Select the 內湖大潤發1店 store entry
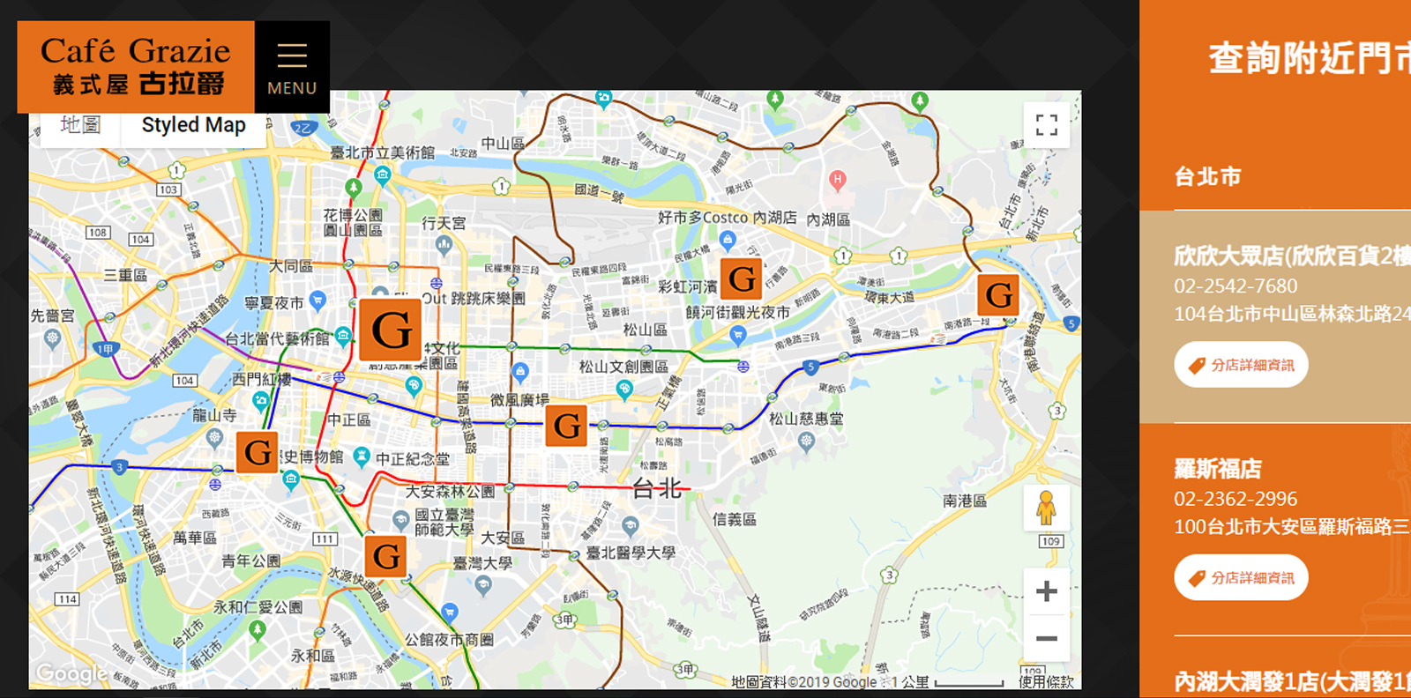This screenshot has height=698, width=1411. coord(1292,681)
